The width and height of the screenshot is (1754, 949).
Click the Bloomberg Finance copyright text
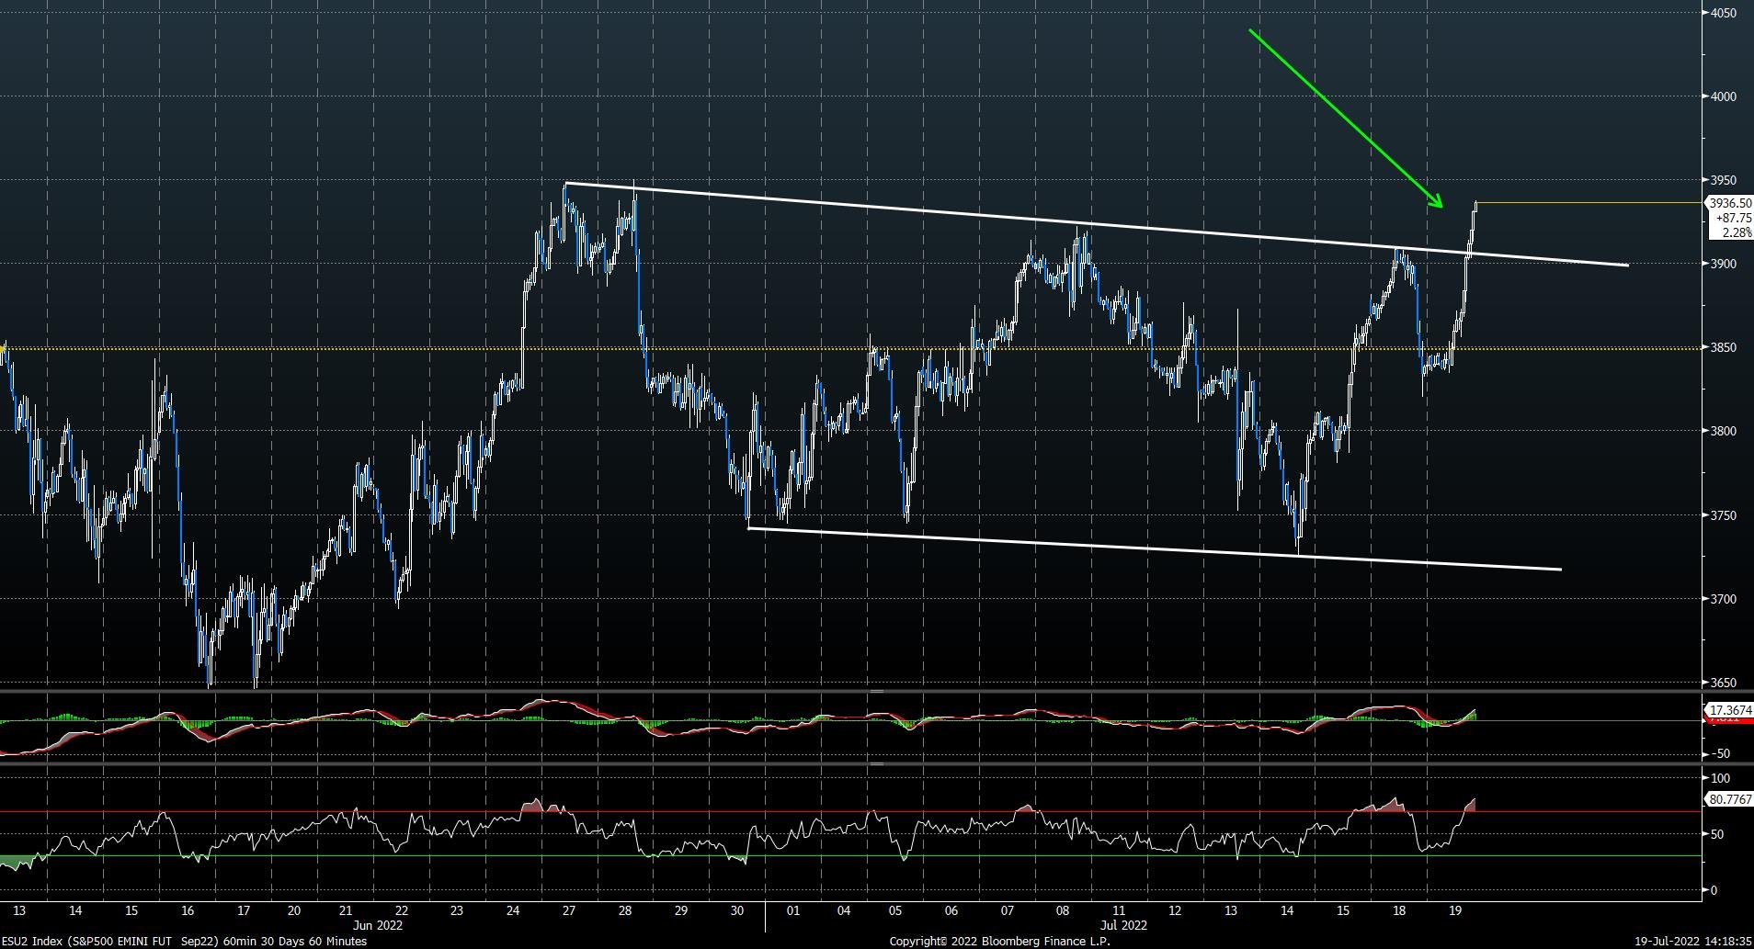click(x=1000, y=941)
